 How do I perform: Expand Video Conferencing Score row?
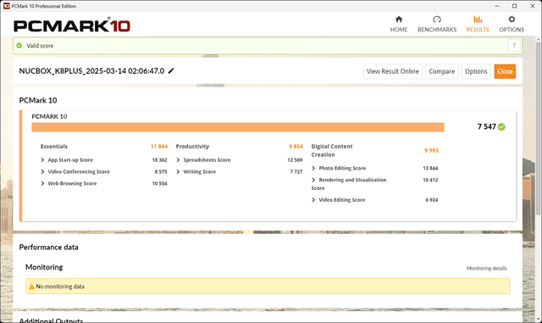point(42,172)
